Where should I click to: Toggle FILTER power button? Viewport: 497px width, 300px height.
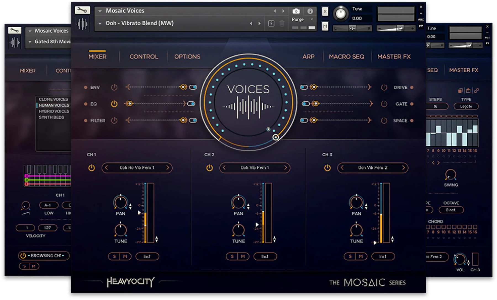114,120
